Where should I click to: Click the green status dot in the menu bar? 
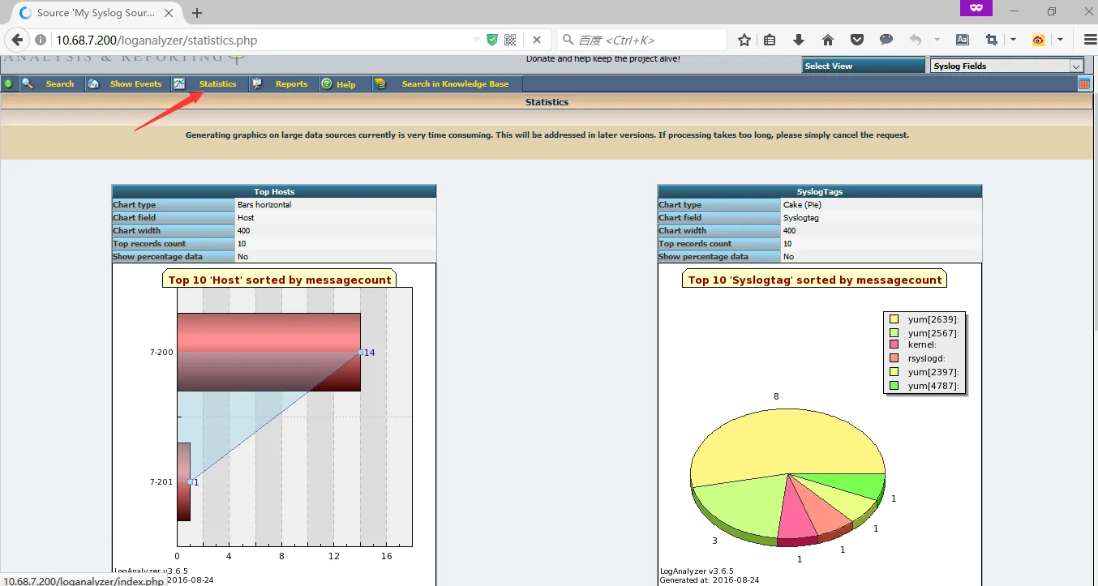[x=8, y=83]
